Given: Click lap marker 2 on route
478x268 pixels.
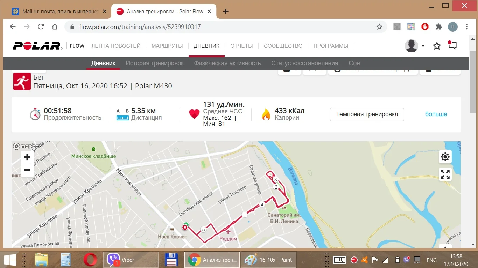Looking at the screenshot, I should click(x=276, y=187).
